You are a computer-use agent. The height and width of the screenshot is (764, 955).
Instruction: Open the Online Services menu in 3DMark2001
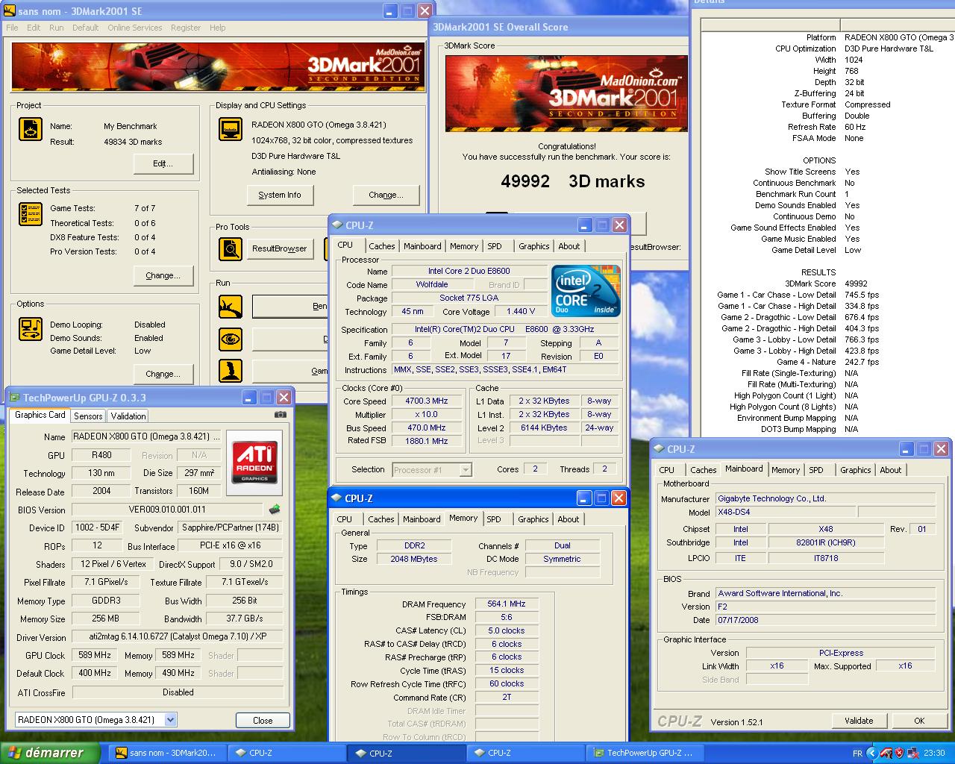tap(134, 28)
